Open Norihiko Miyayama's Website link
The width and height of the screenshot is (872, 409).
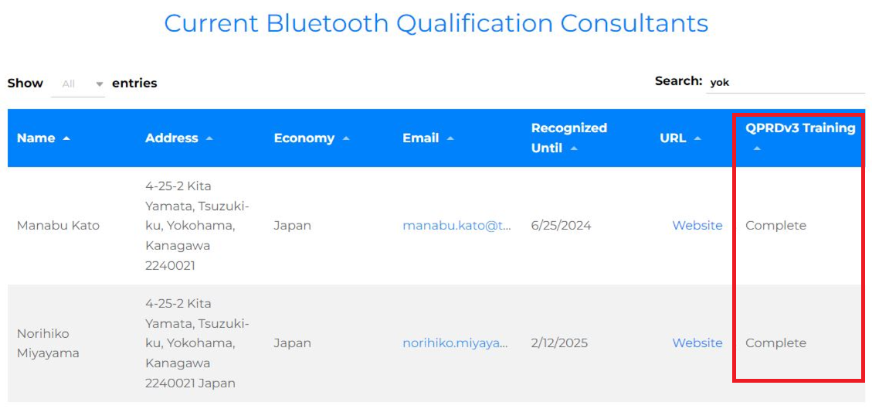[697, 343]
